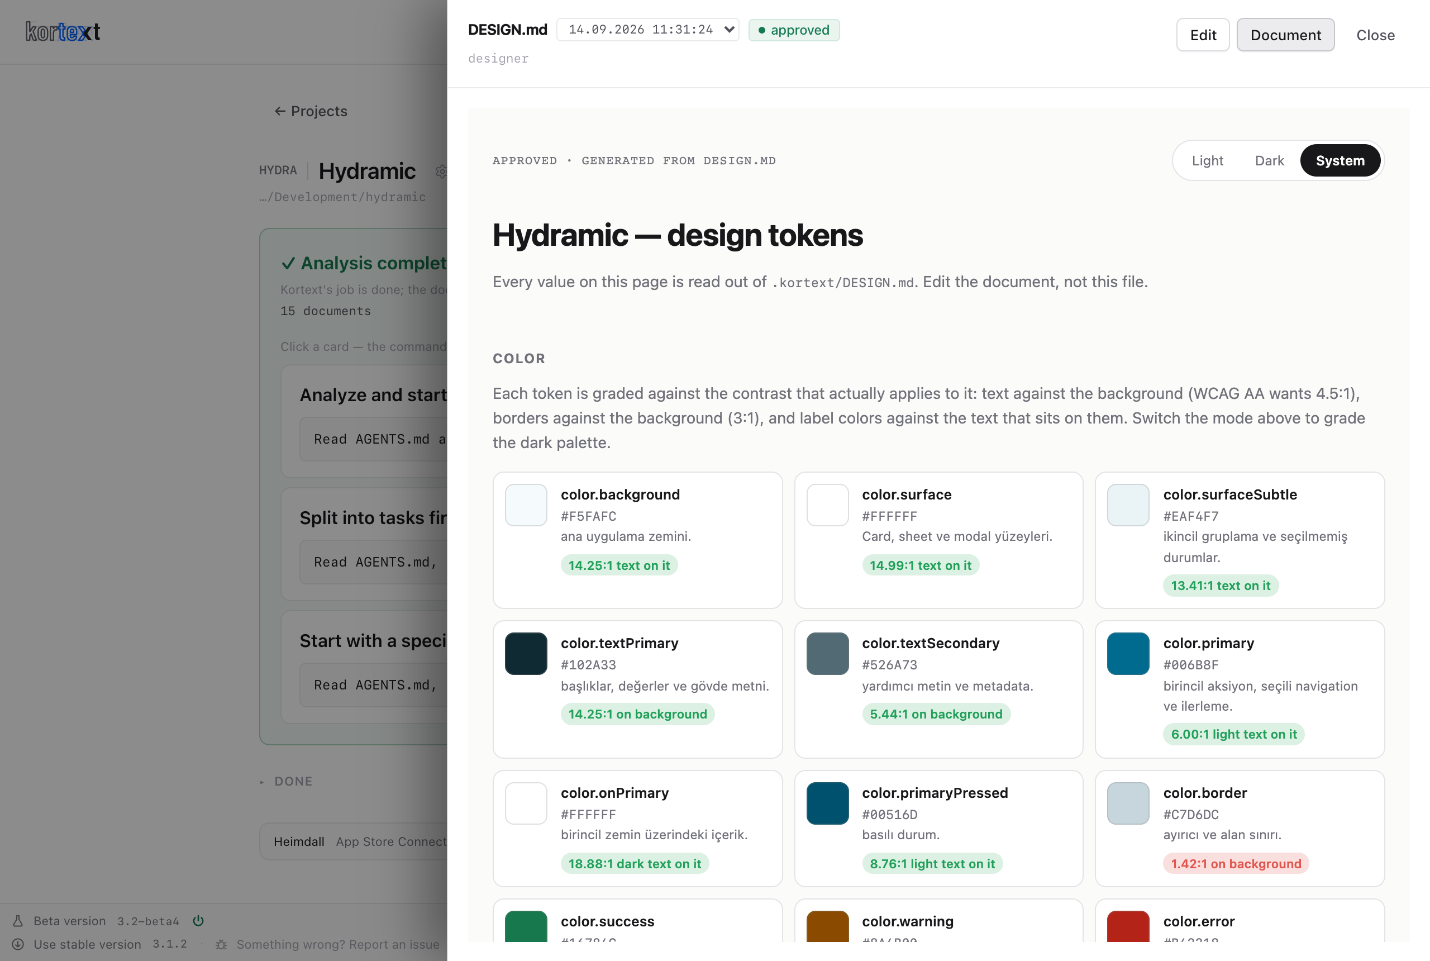This screenshot has height=961, width=1430.
Task: Open the Split into tasks first card
Action: coord(364,544)
